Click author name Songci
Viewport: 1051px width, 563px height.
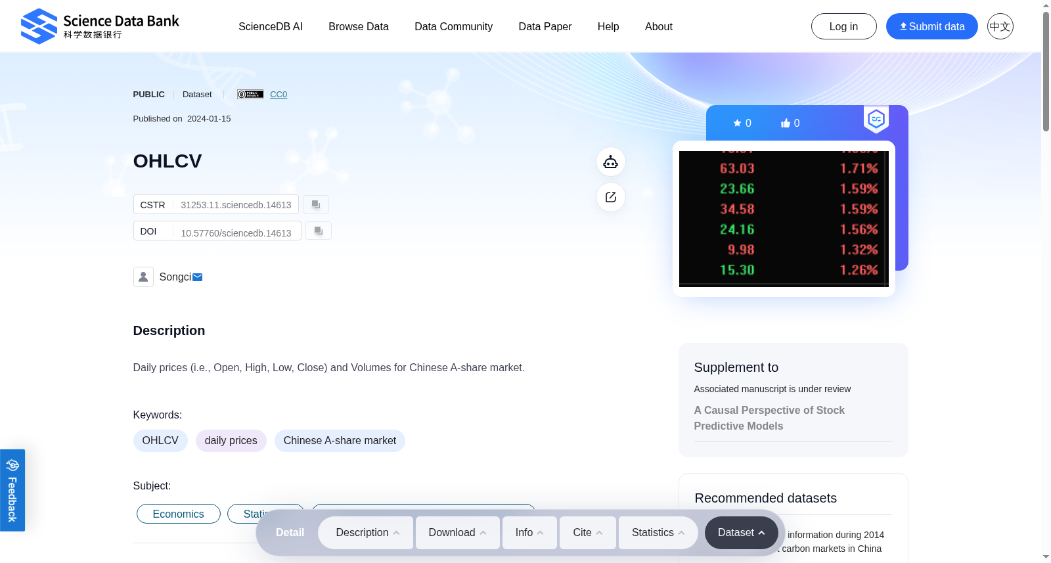point(175,277)
